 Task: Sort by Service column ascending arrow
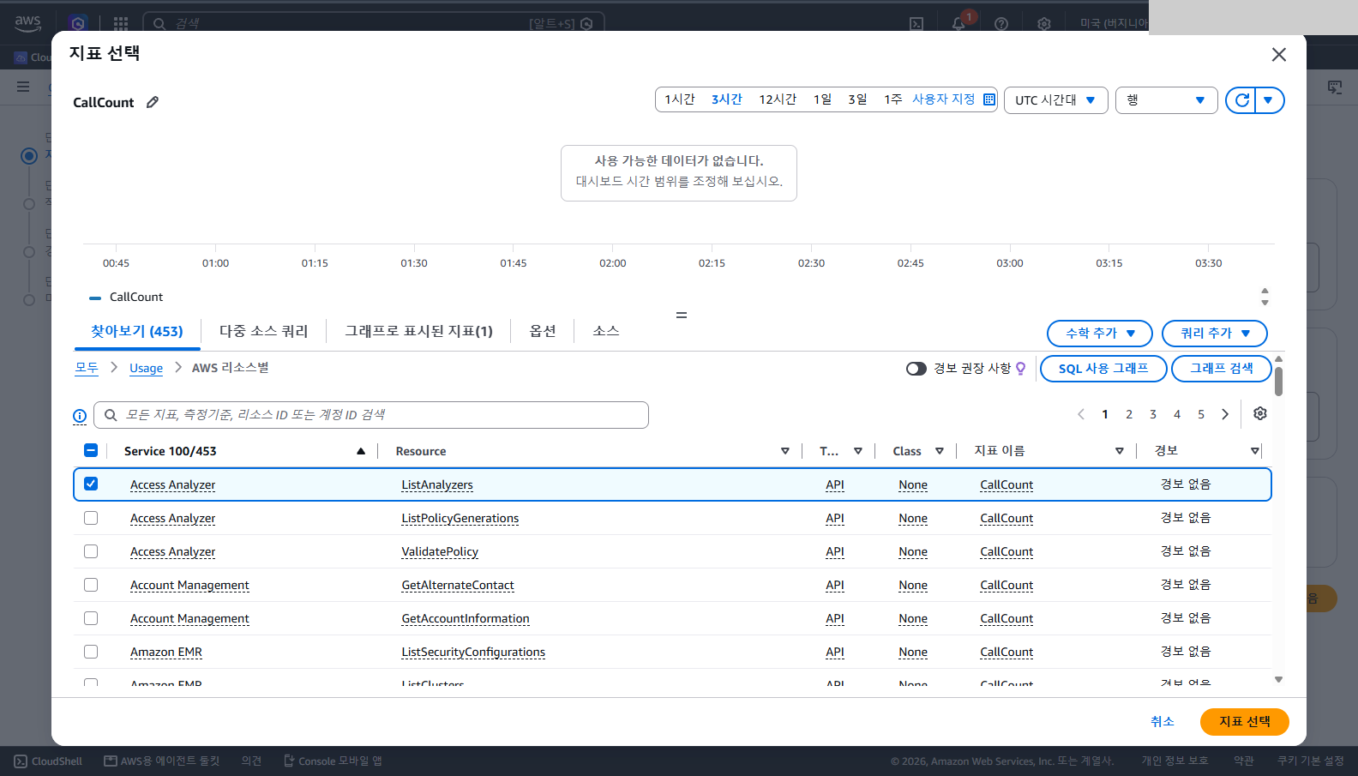pos(361,451)
